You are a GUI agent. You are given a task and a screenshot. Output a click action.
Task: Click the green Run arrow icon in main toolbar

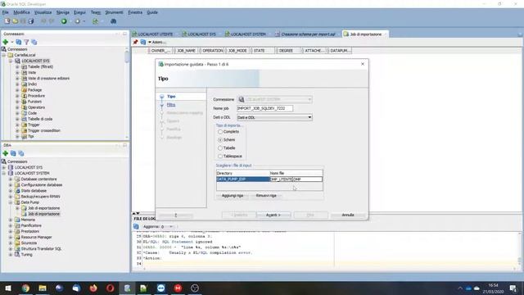click(64, 21)
